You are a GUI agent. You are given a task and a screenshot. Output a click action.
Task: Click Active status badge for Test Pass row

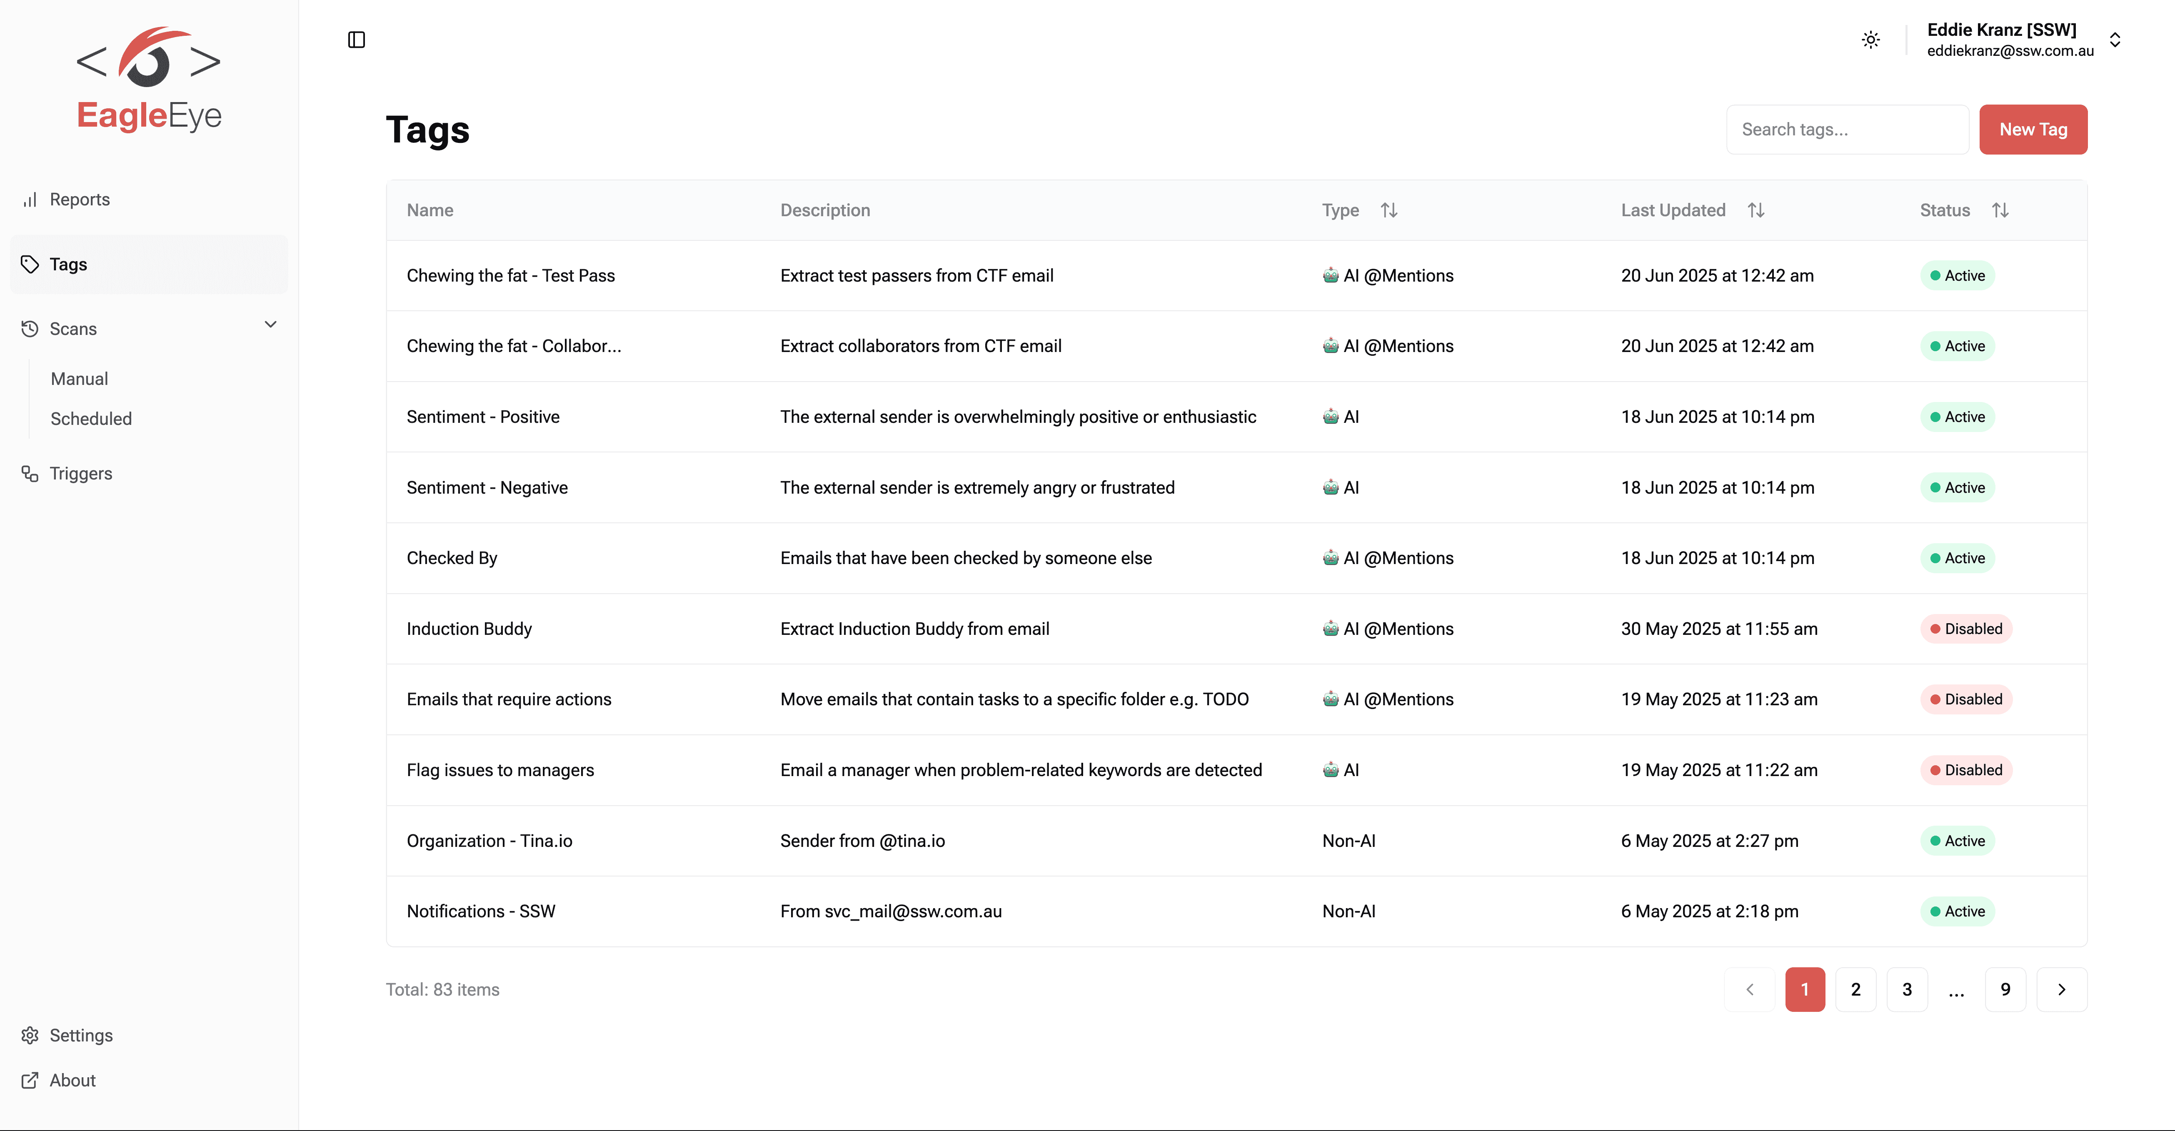1957,276
